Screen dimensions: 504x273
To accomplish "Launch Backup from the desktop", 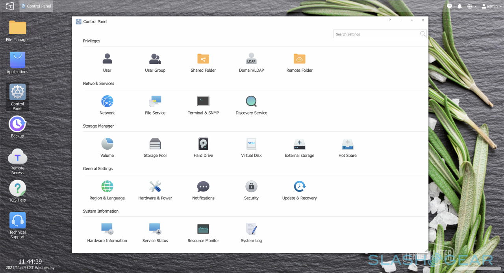I will (x=17, y=125).
